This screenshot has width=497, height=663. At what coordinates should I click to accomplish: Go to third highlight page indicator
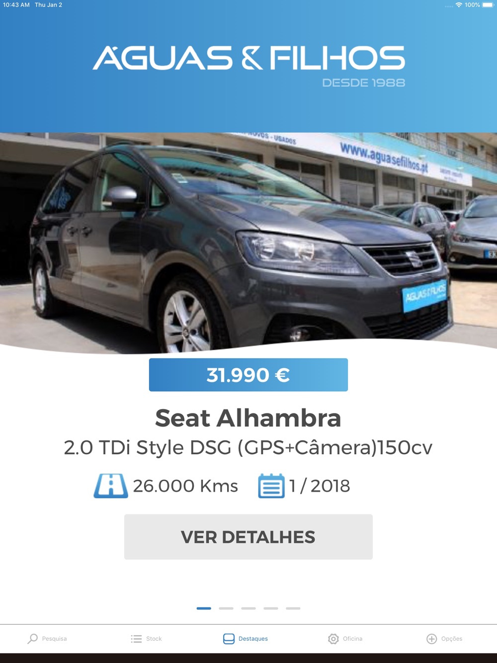click(x=248, y=608)
